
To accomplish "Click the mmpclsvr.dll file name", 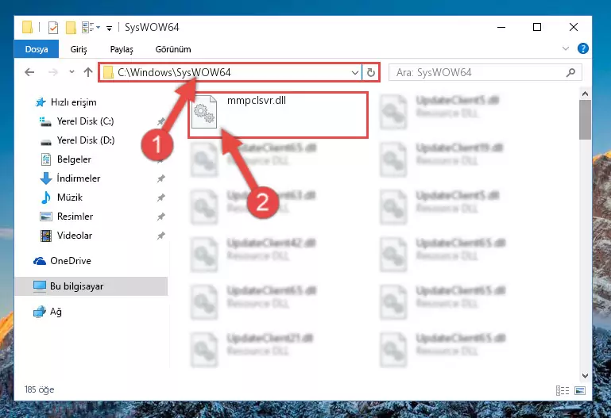I will coord(257,100).
